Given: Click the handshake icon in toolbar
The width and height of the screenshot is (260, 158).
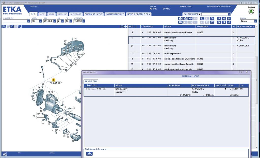Looking at the screenshot, I should click(x=190, y=19).
